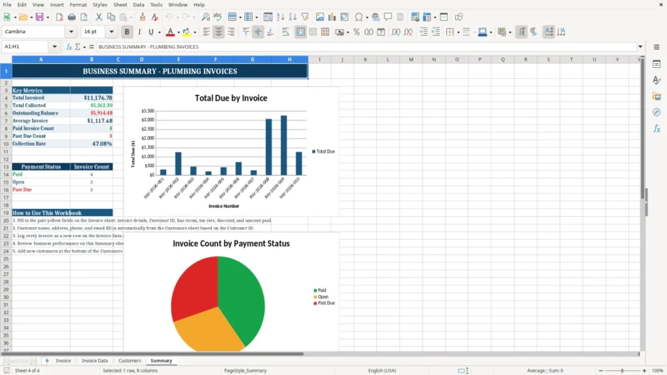Open the File menu
This screenshot has width=667, height=375.
7,5
